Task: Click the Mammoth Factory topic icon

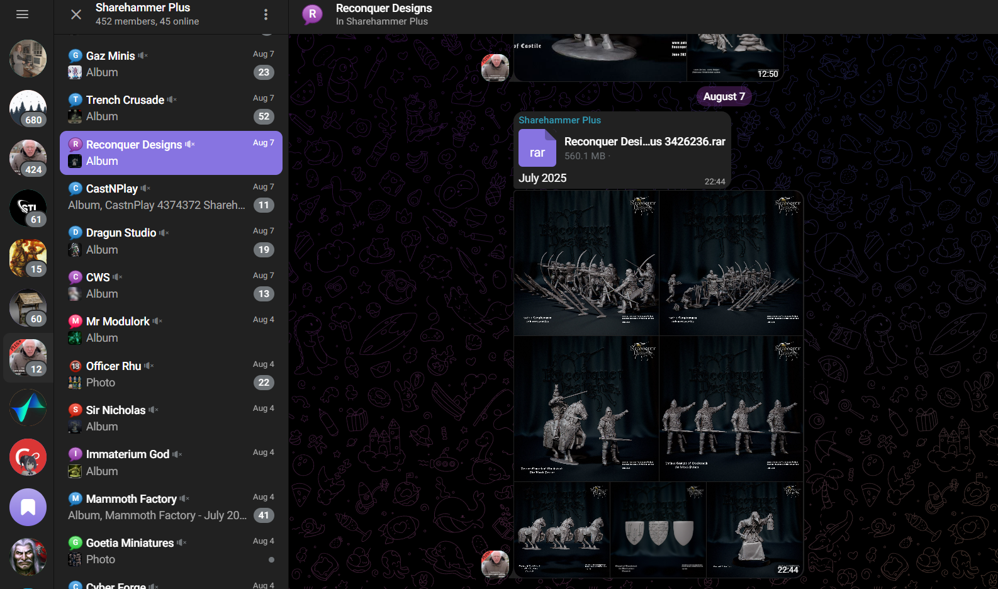Action: (75, 498)
